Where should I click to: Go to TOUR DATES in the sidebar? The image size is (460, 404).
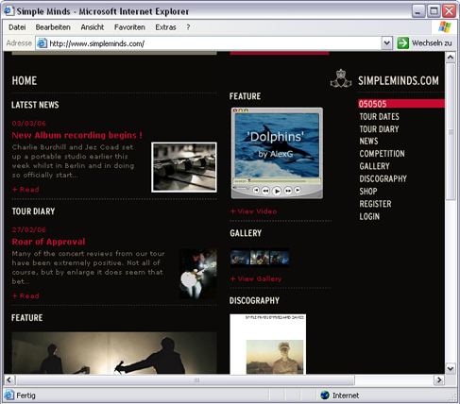380,116
